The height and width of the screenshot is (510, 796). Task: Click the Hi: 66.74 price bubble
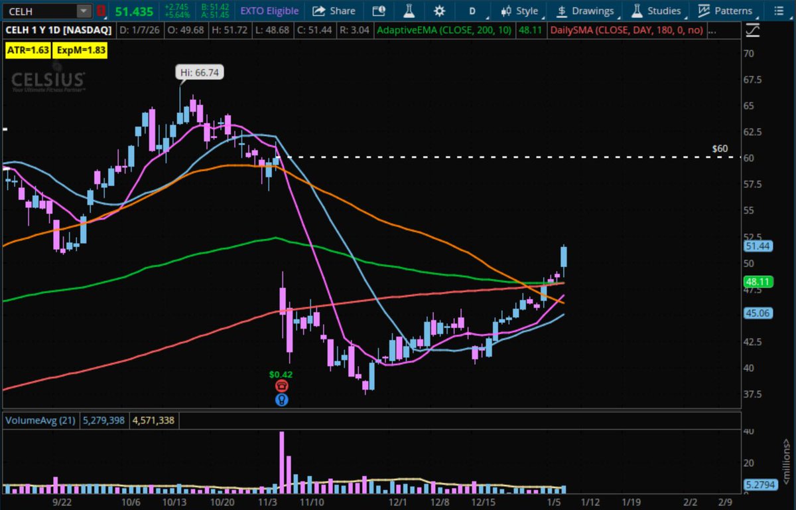coord(199,72)
